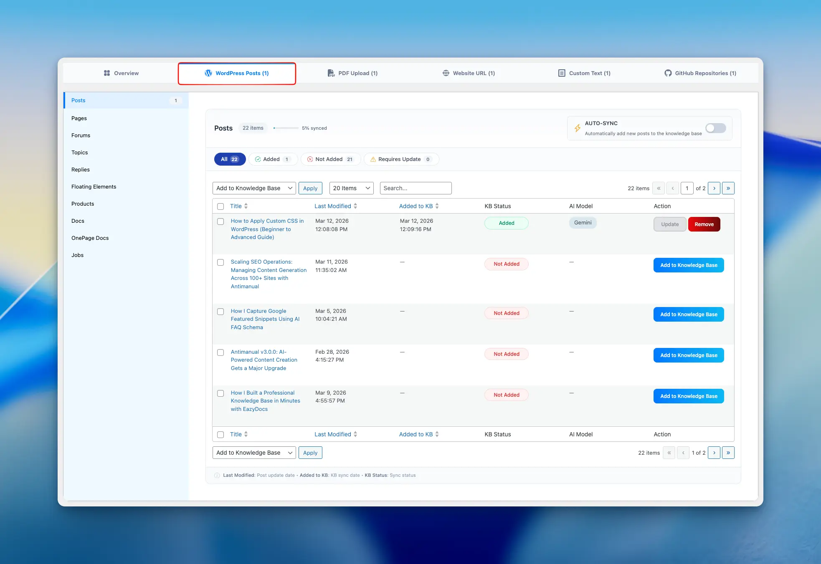
Task: Open the 20 Items per-page dropdown
Action: pyautogui.click(x=351, y=188)
